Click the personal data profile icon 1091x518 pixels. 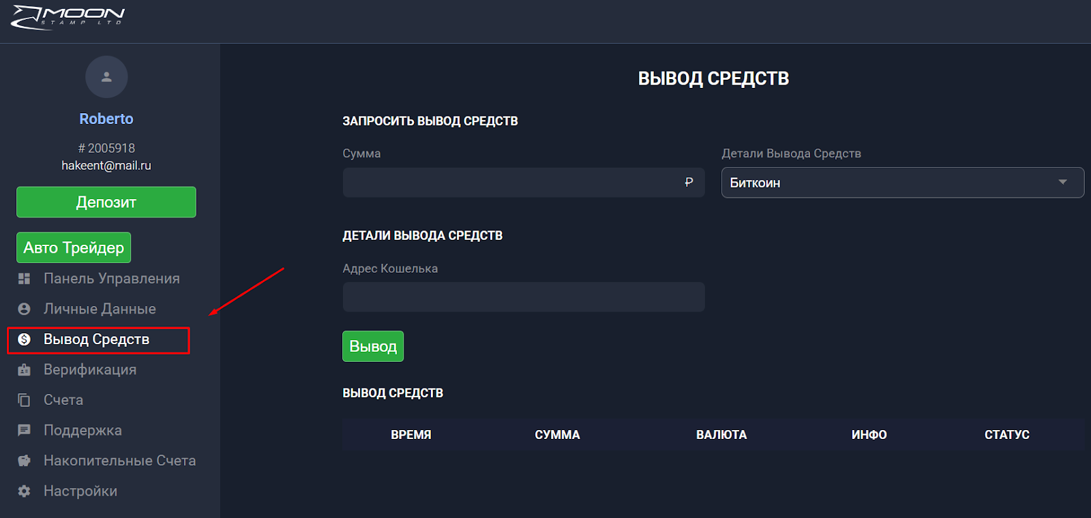(25, 309)
